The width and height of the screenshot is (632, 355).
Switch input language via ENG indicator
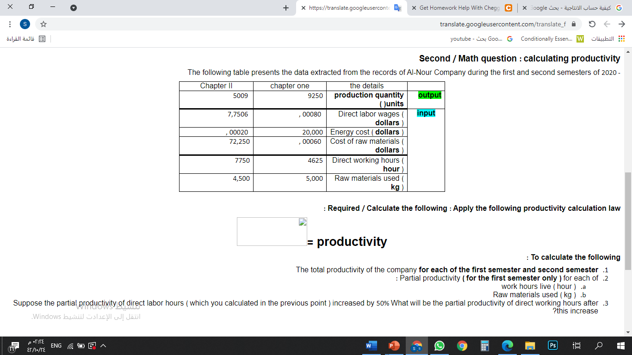(x=56, y=346)
